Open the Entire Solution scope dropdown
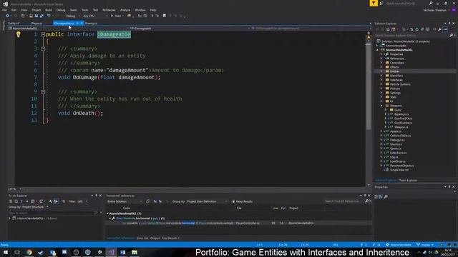Screen dimensions: 458x257 (125, 201)
